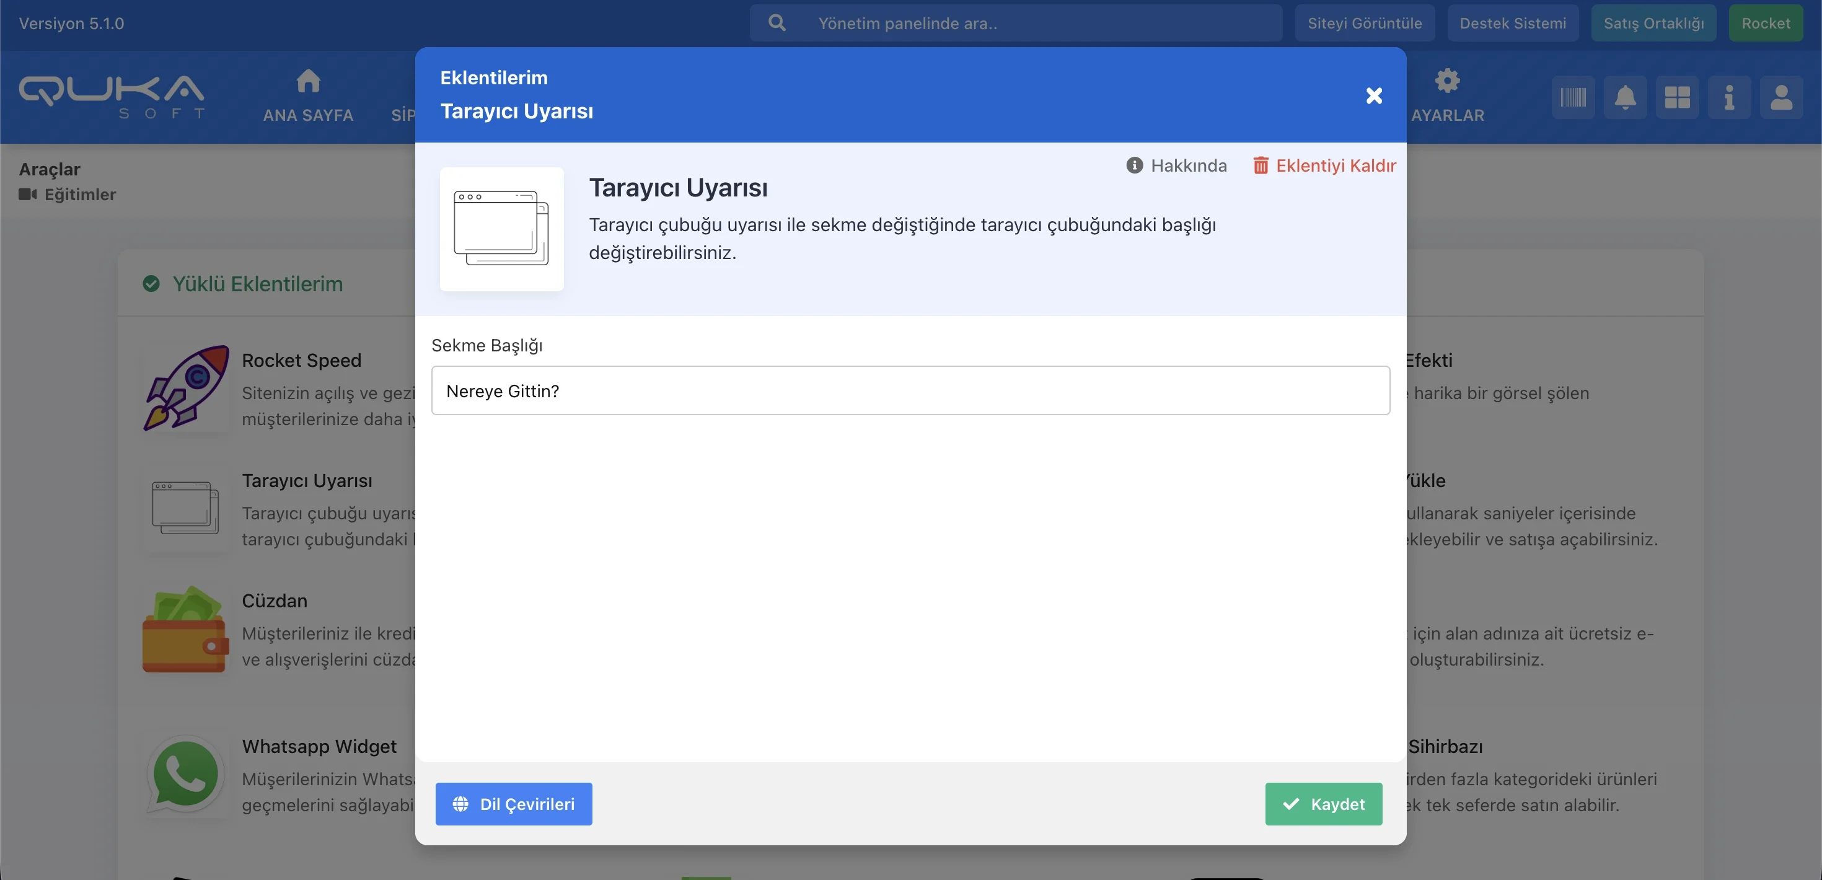Click the search magnifier icon
Image resolution: width=1822 pixels, height=880 pixels.
777,24
